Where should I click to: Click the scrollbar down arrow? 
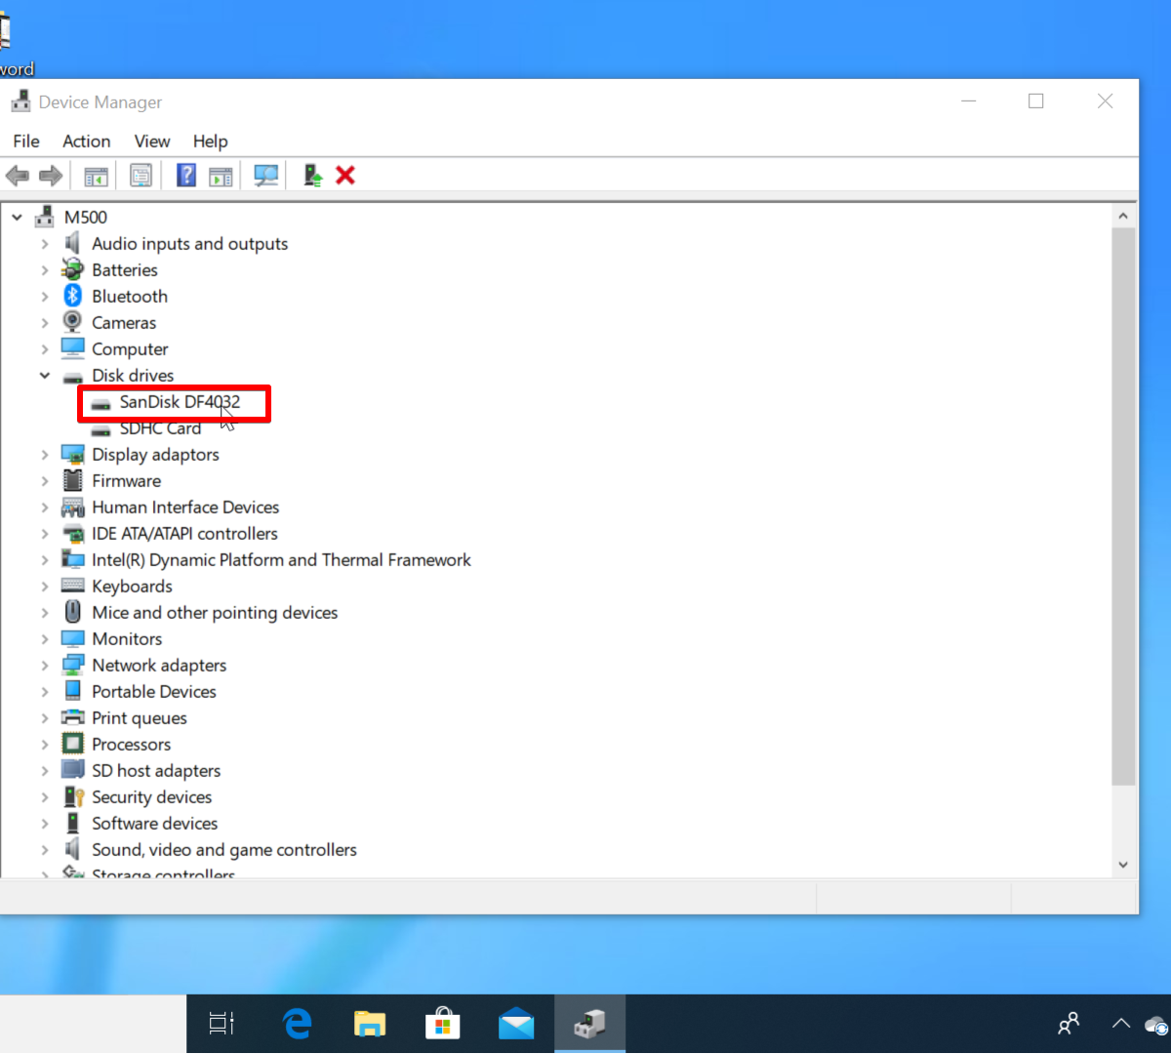click(1123, 865)
